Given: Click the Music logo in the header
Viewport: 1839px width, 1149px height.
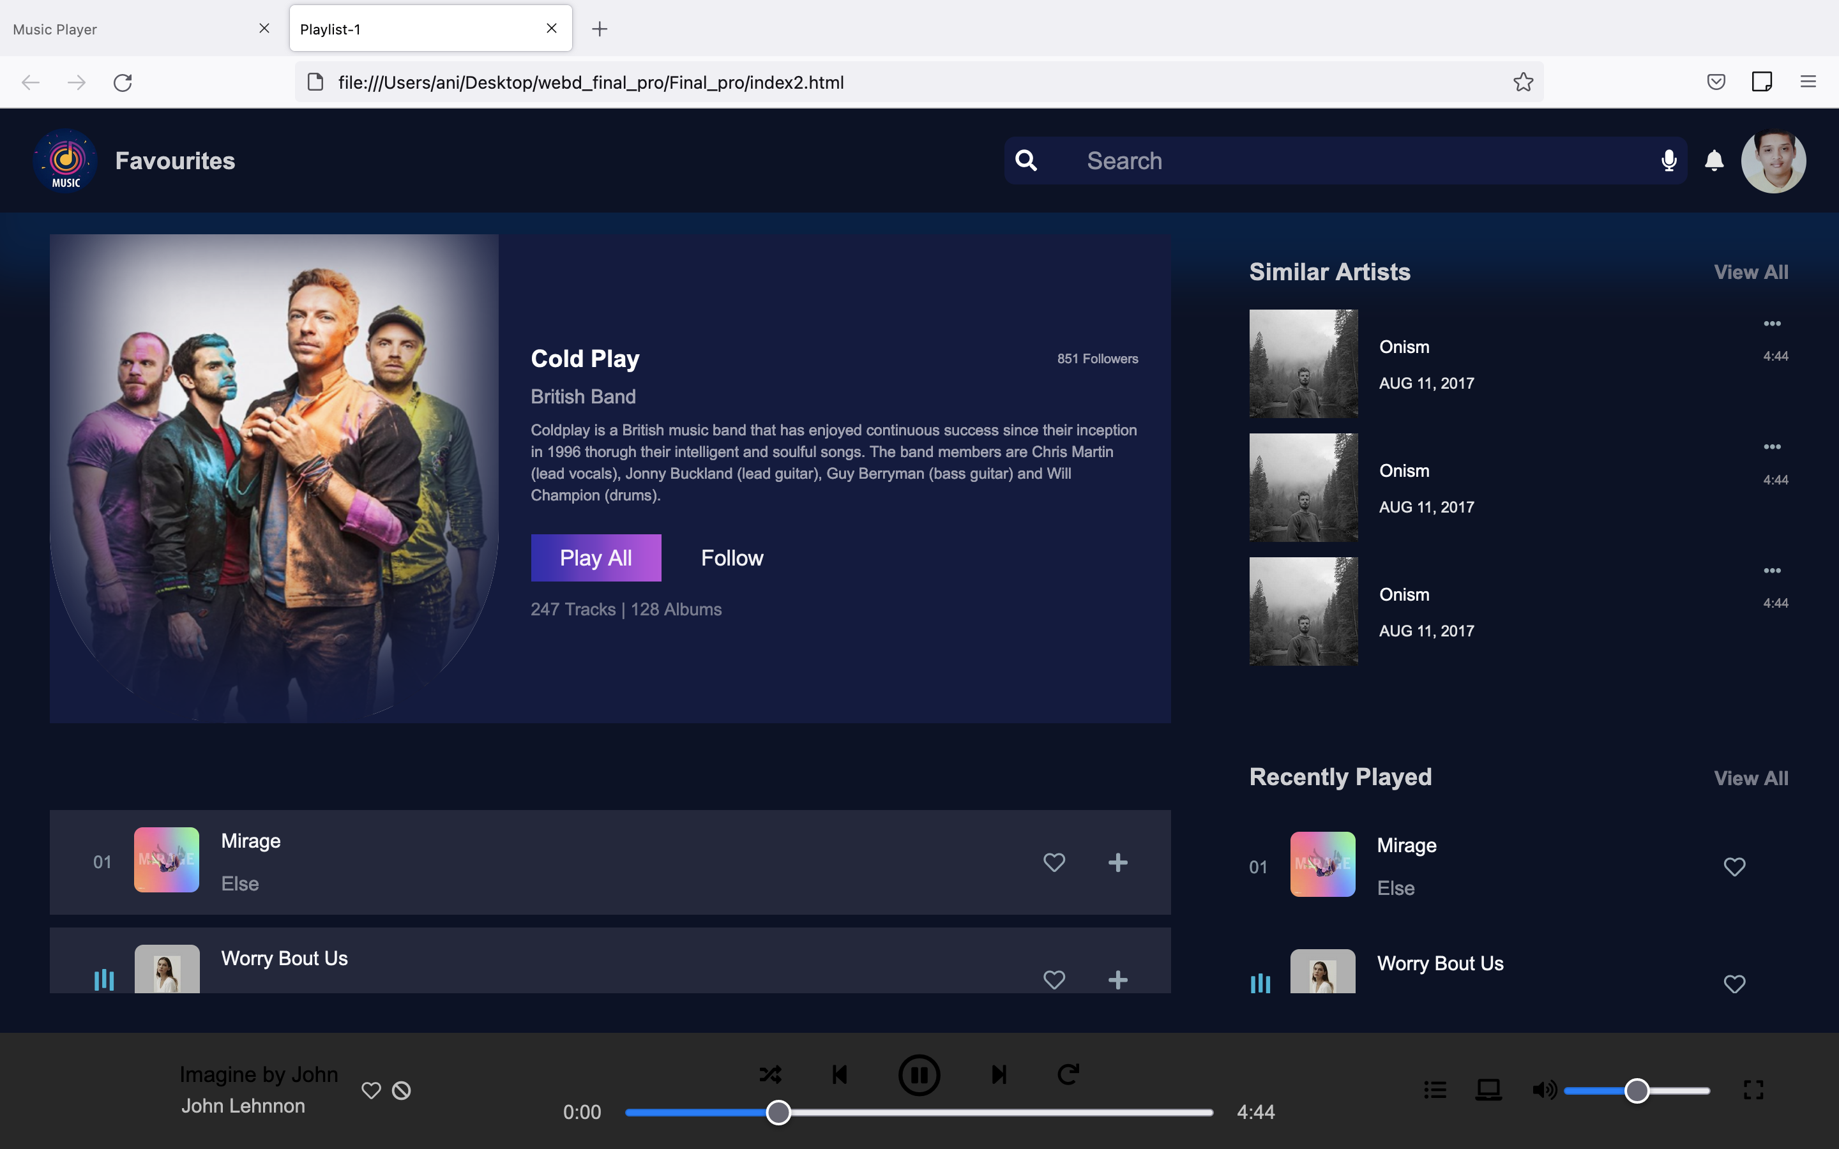Looking at the screenshot, I should point(65,160).
